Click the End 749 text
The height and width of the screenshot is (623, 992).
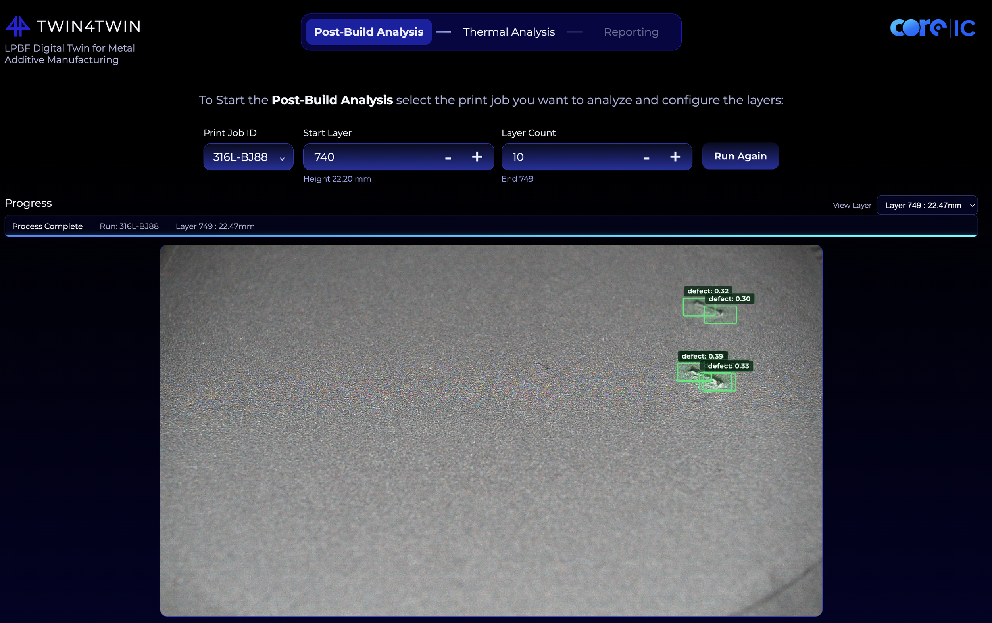tap(517, 179)
